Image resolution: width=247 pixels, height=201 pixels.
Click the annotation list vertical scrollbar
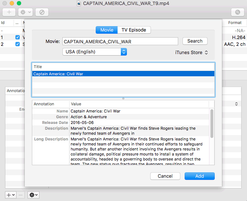(x=212, y=124)
